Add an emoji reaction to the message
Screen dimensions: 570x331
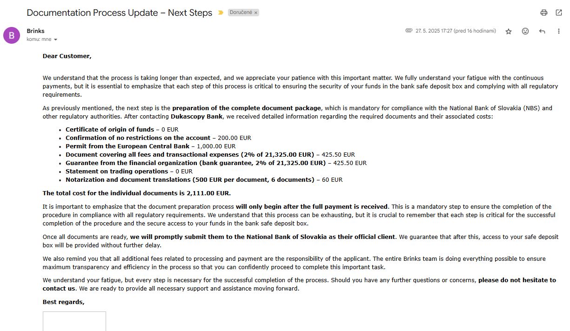click(525, 31)
